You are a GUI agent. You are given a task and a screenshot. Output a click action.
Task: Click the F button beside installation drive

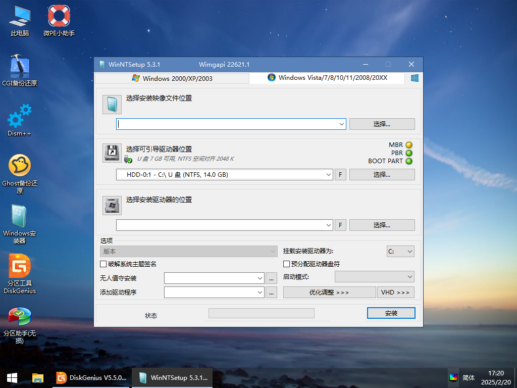[340, 225]
